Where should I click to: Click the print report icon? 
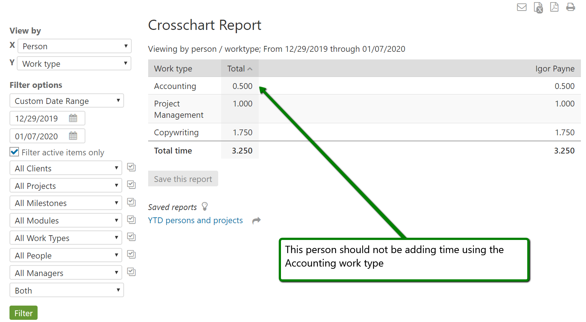(x=571, y=7)
